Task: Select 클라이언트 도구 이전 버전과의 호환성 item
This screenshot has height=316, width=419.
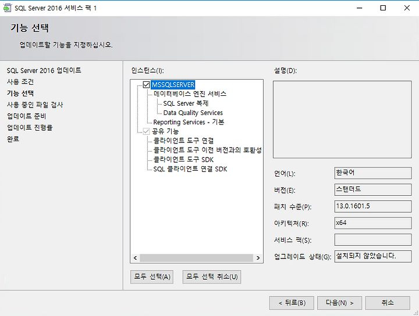Action: click(207, 150)
